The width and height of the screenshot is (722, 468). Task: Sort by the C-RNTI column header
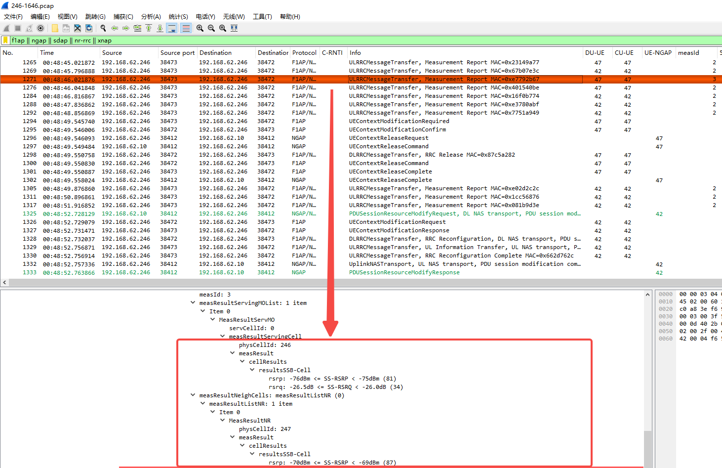(332, 53)
